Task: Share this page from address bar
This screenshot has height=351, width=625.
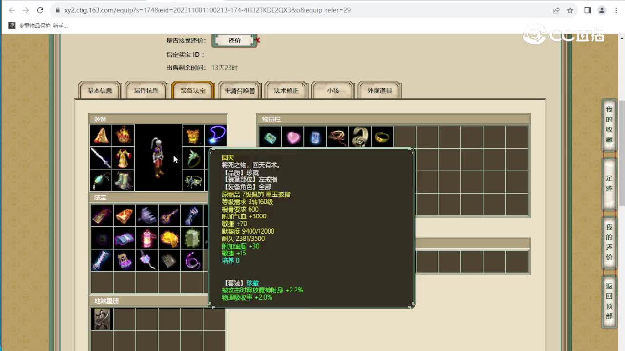Action: tap(556, 10)
